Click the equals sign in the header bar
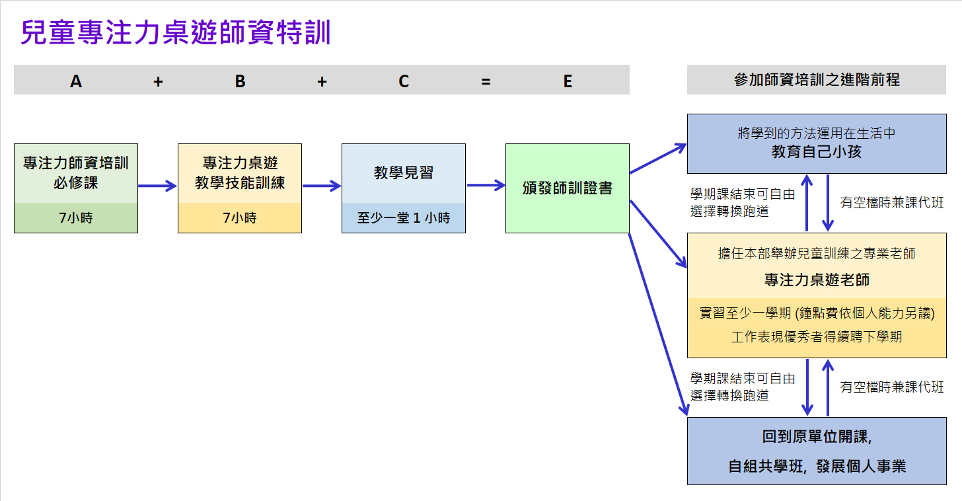The height and width of the screenshot is (501, 962). tap(486, 81)
